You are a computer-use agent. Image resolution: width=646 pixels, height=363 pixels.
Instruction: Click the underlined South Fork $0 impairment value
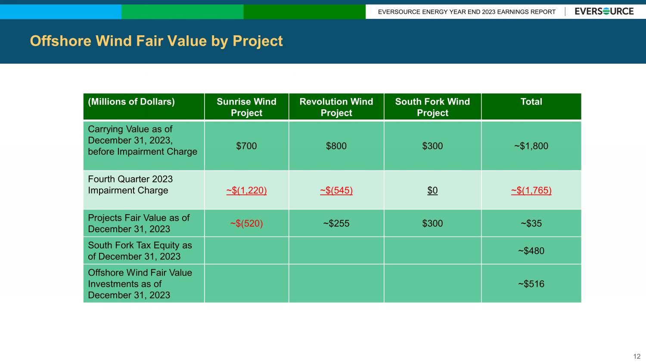432,191
